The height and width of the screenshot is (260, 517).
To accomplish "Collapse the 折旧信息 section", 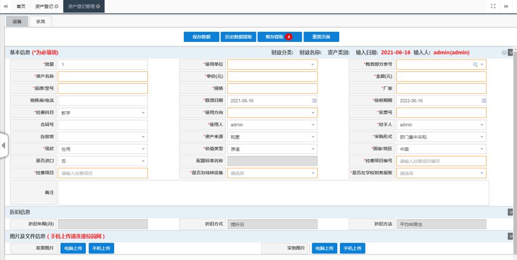I will click(x=510, y=212).
